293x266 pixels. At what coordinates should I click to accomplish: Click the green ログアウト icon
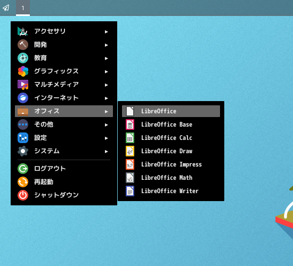(23, 169)
